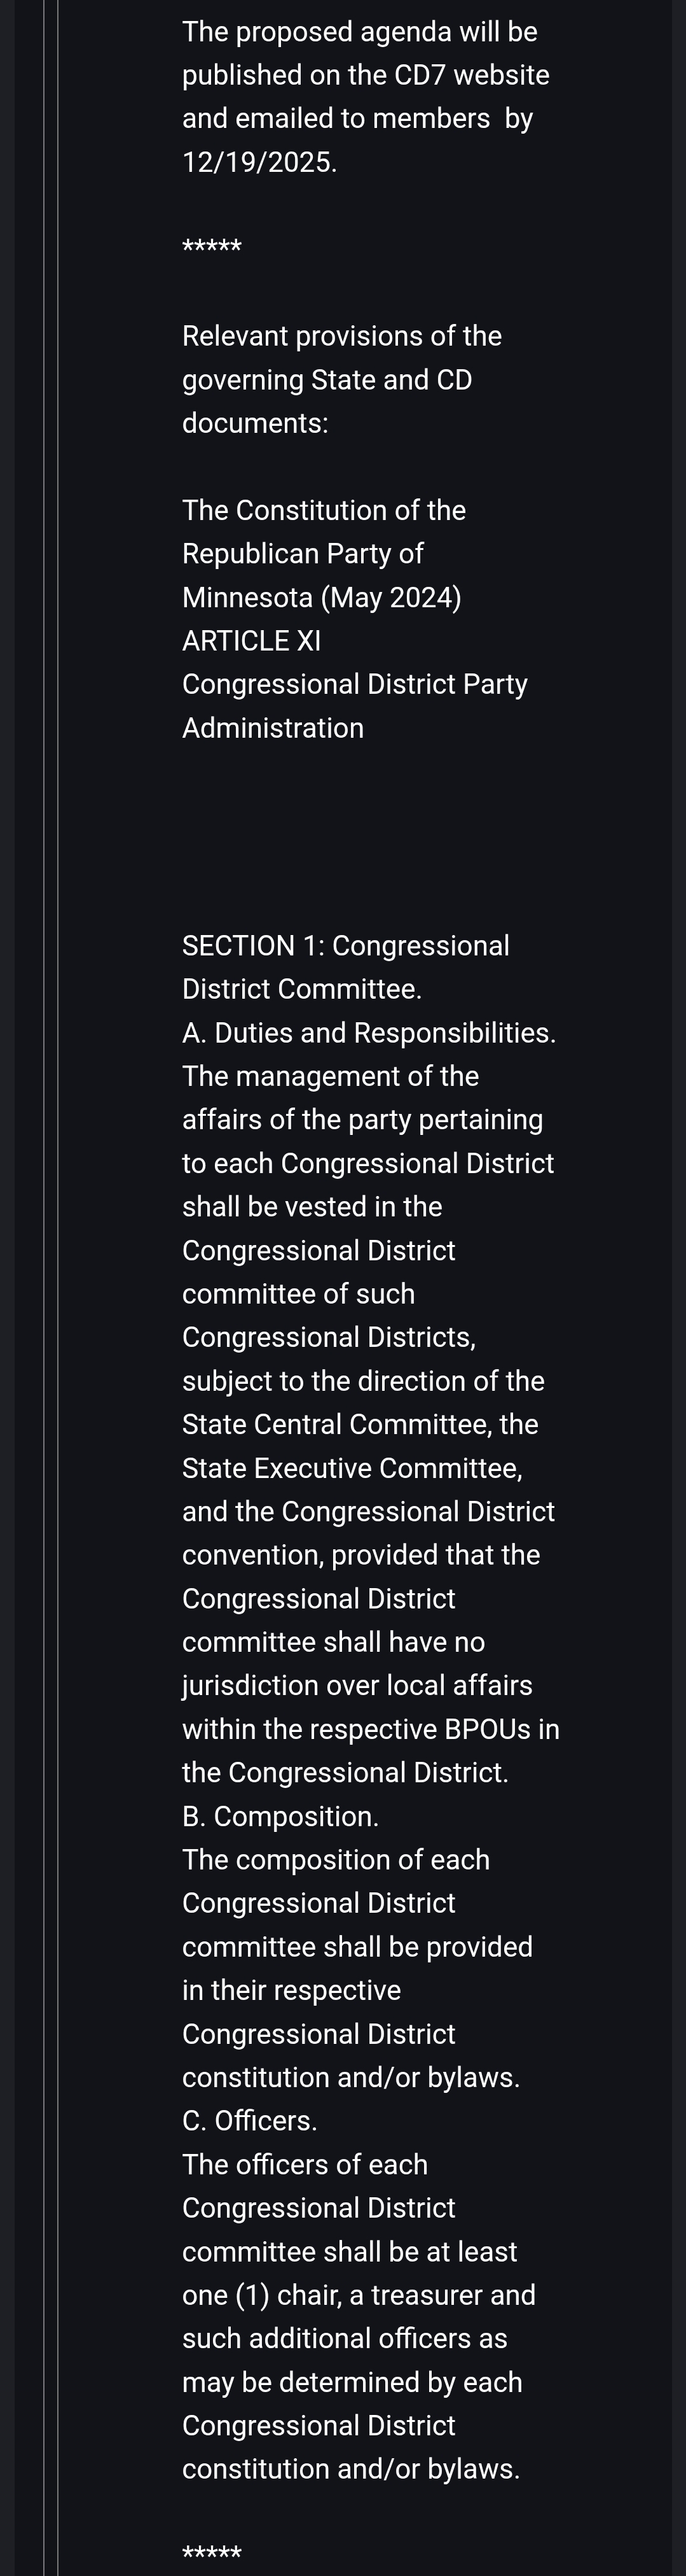Click the "SECTION 1:" heading text
Image resolution: width=686 pixels, height=2576 pixels.
(252, 945)
